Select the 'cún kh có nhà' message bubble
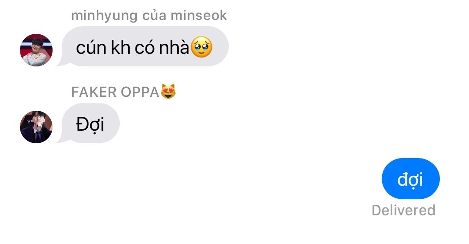469x244 pixels. coord(143,46)
